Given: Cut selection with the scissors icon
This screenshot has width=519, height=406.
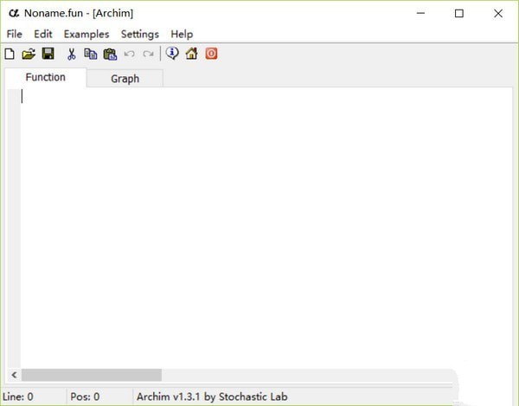Looking at the screenshot, I should point(71,54).
